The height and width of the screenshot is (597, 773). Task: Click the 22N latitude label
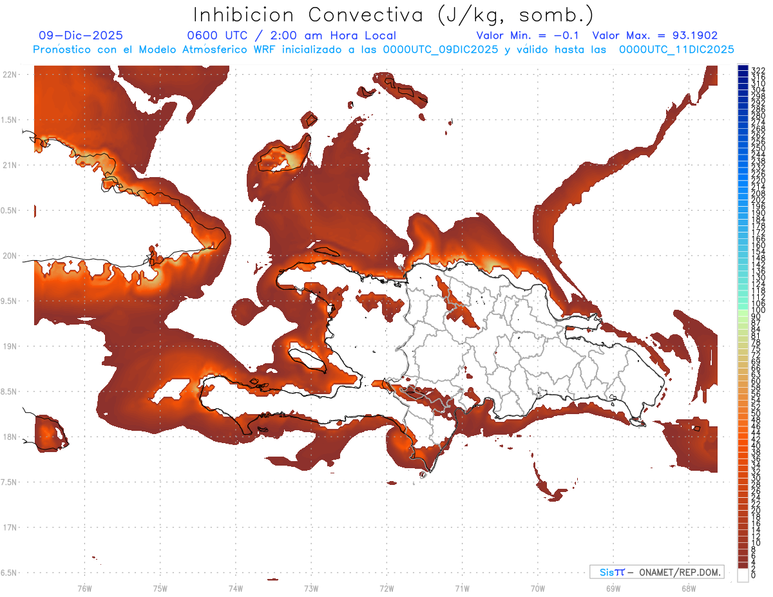[10, 74]
